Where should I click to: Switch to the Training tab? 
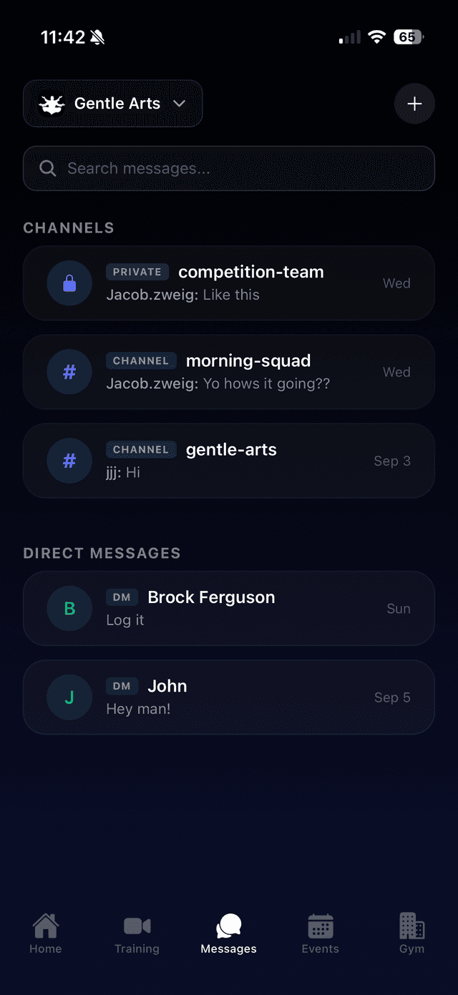137,933
